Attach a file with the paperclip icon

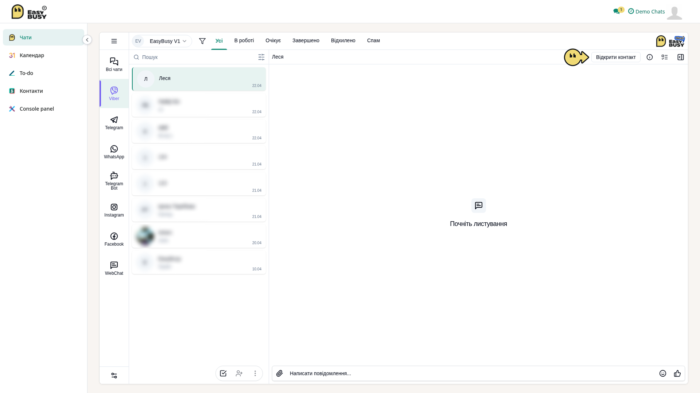pos(280,373)
